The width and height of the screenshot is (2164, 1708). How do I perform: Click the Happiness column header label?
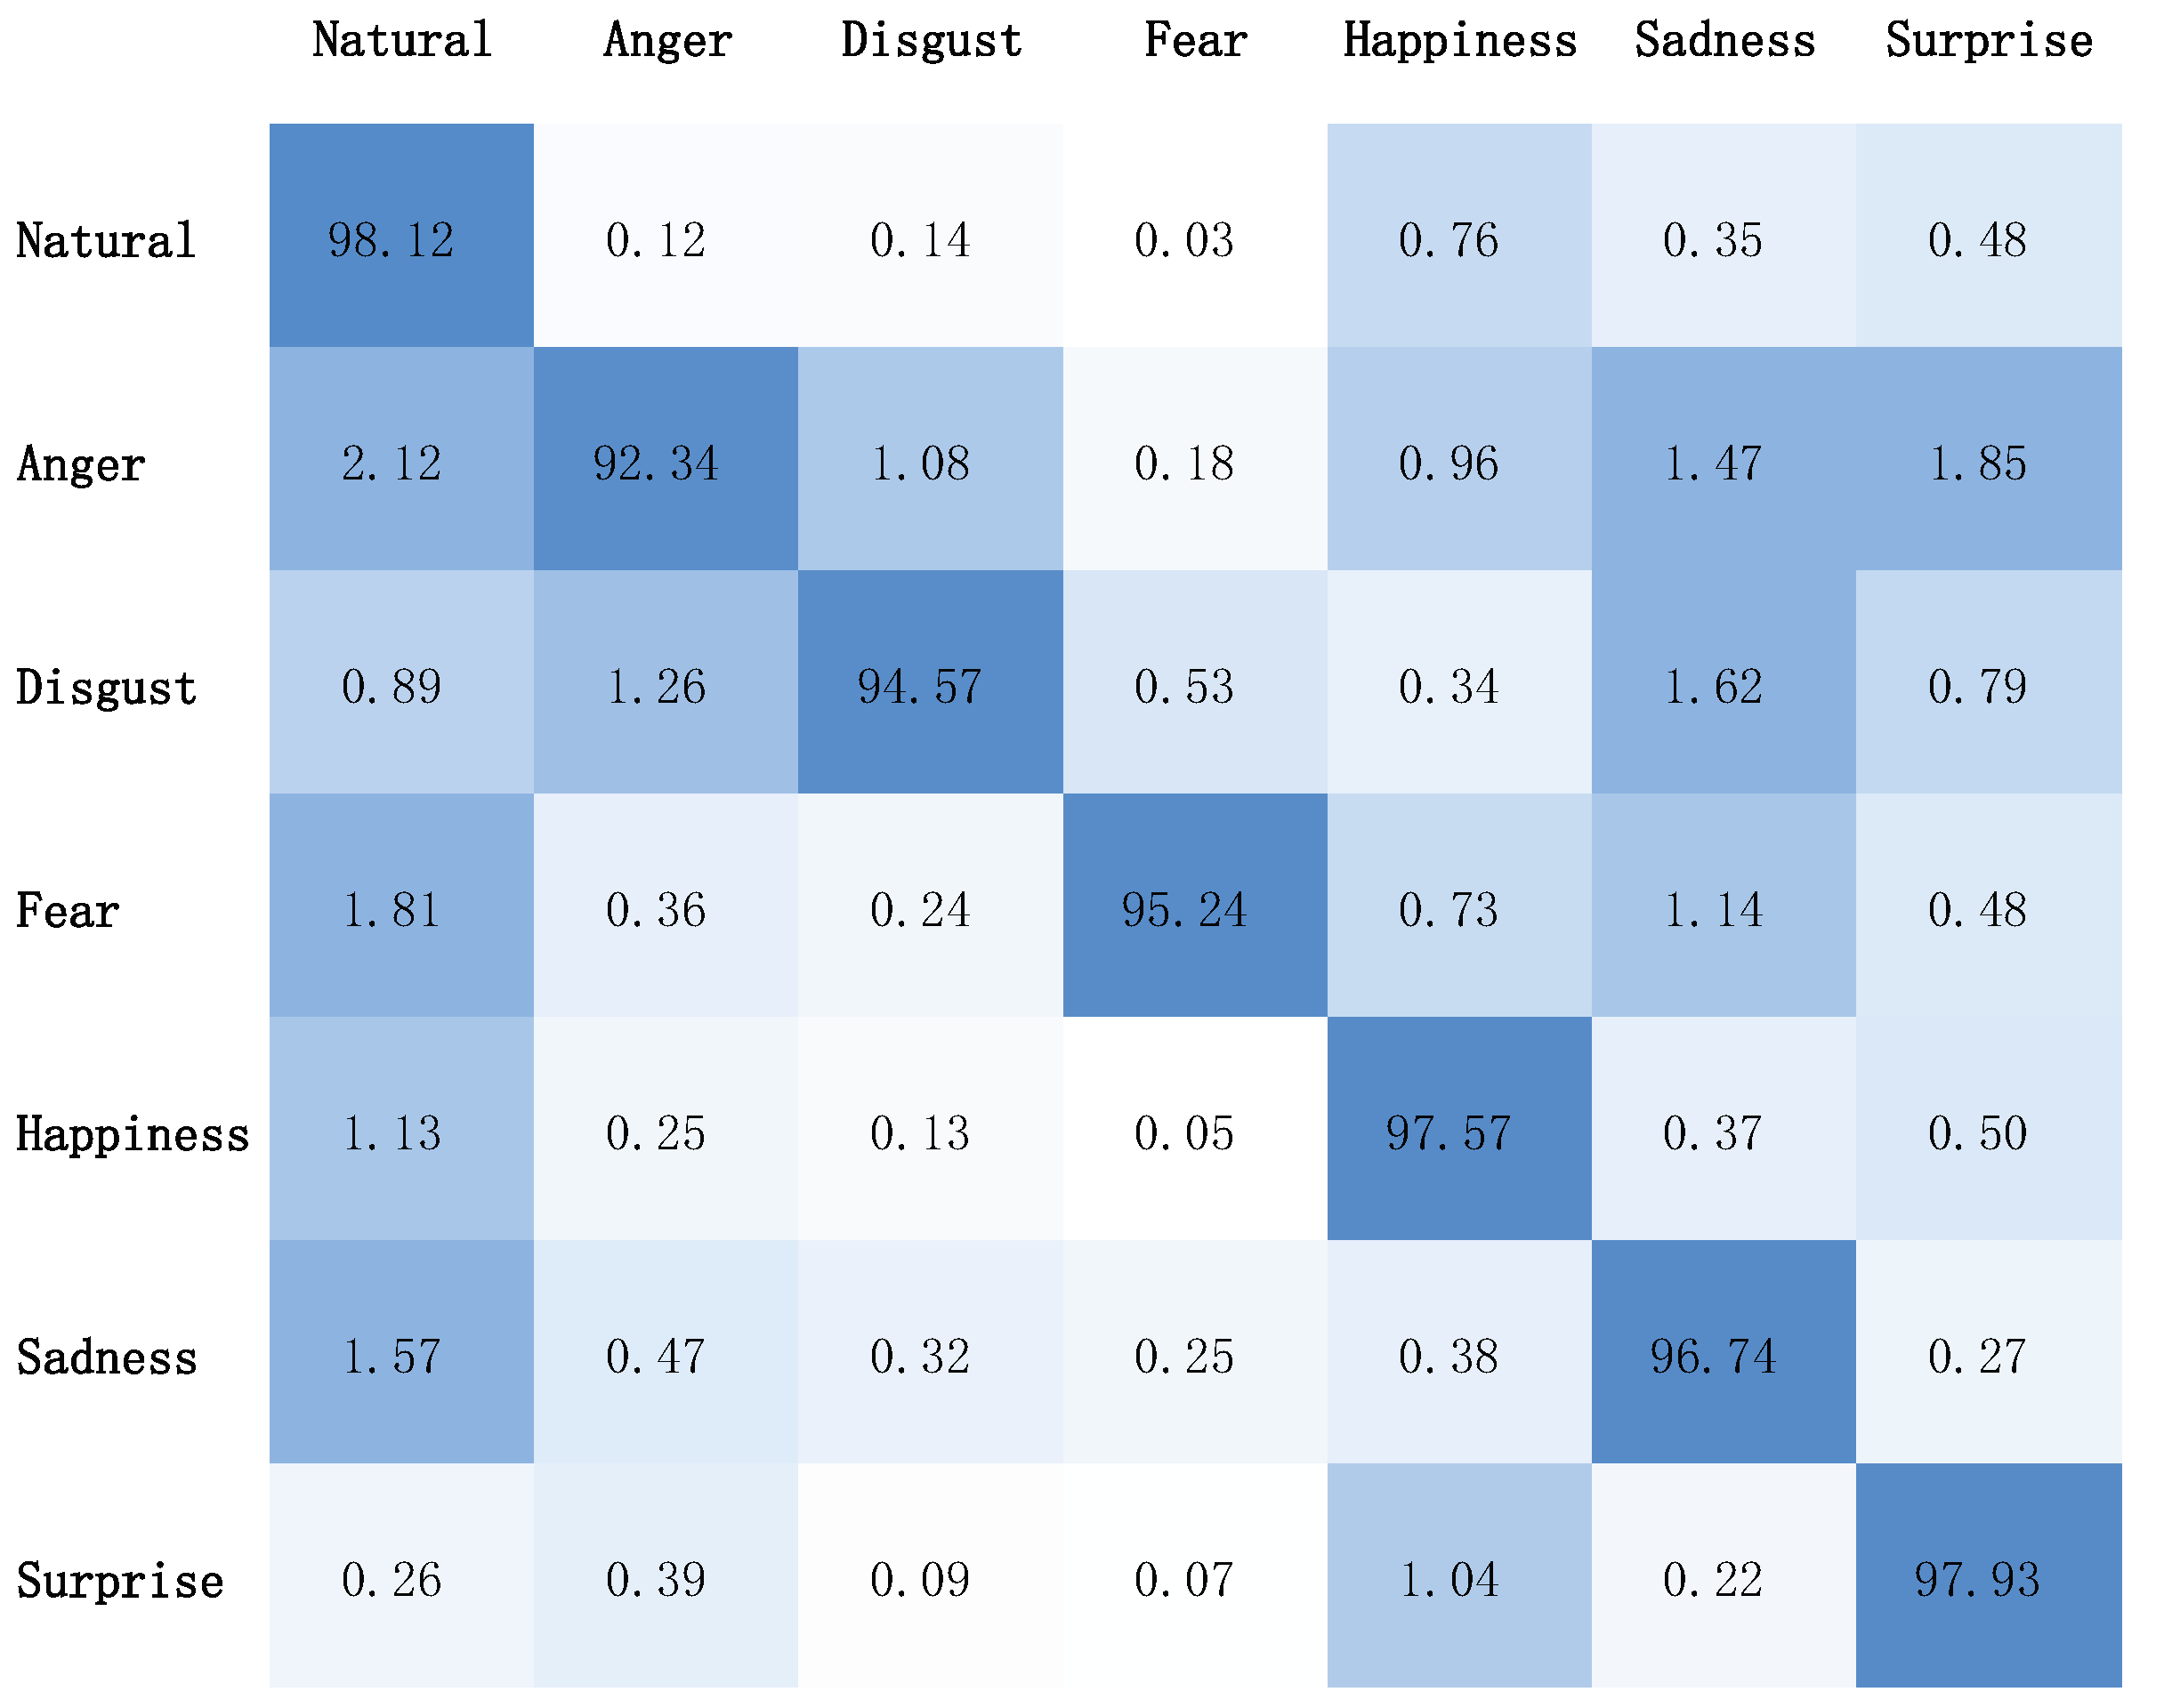click(x=1459, y=41)
